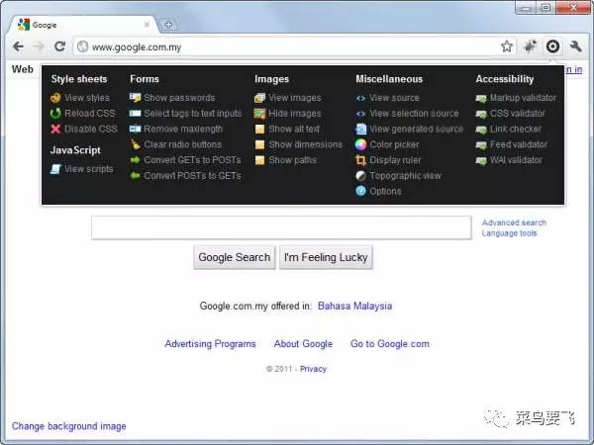Screen dimensions: 594x445
Task: Open the Chrome wrench menu
Action: click(575, 46)
